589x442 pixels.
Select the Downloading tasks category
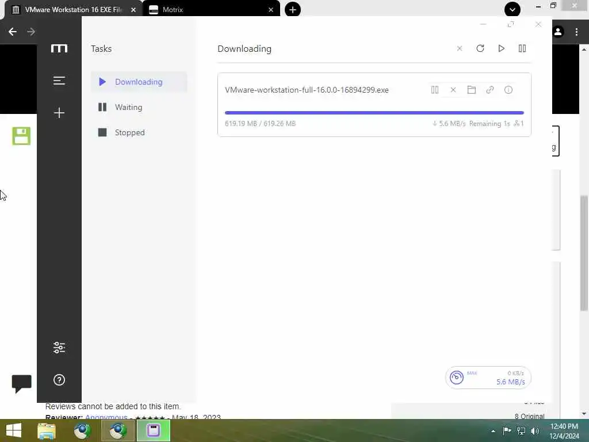[139, 82]
